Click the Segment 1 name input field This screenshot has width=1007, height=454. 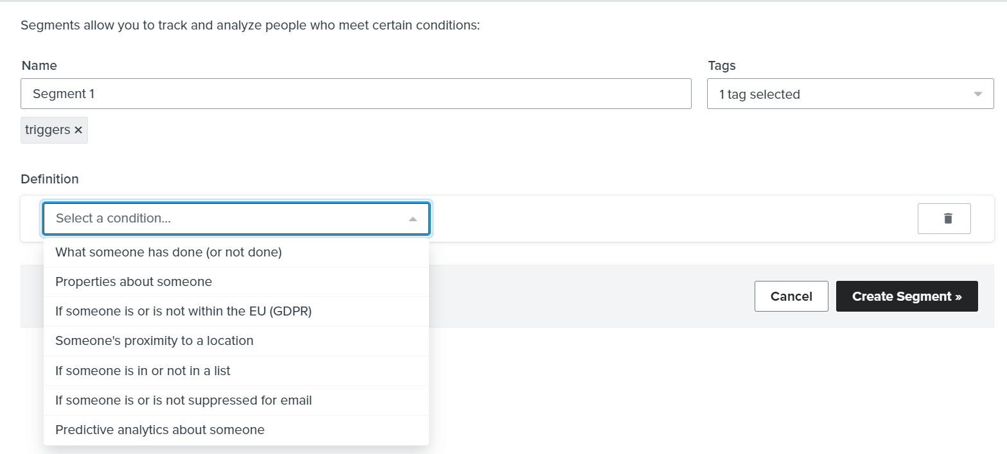click(x=356, y=94)
